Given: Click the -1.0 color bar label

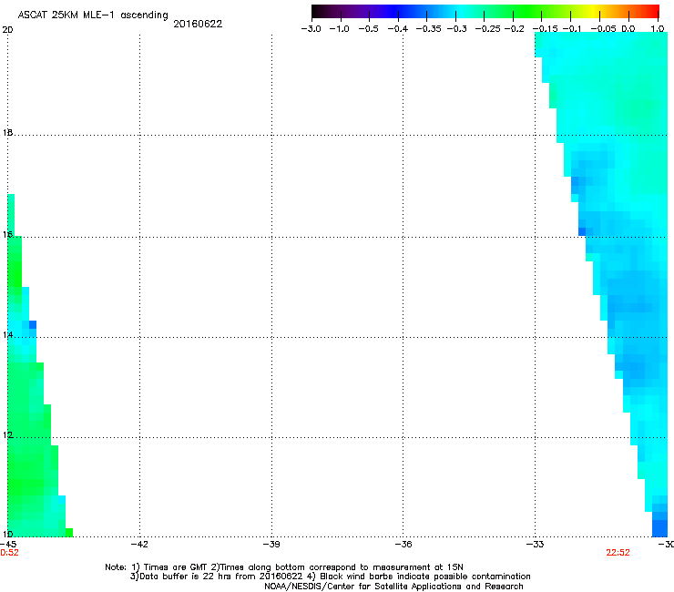Looking at the screenshot, I should [339, 29].
